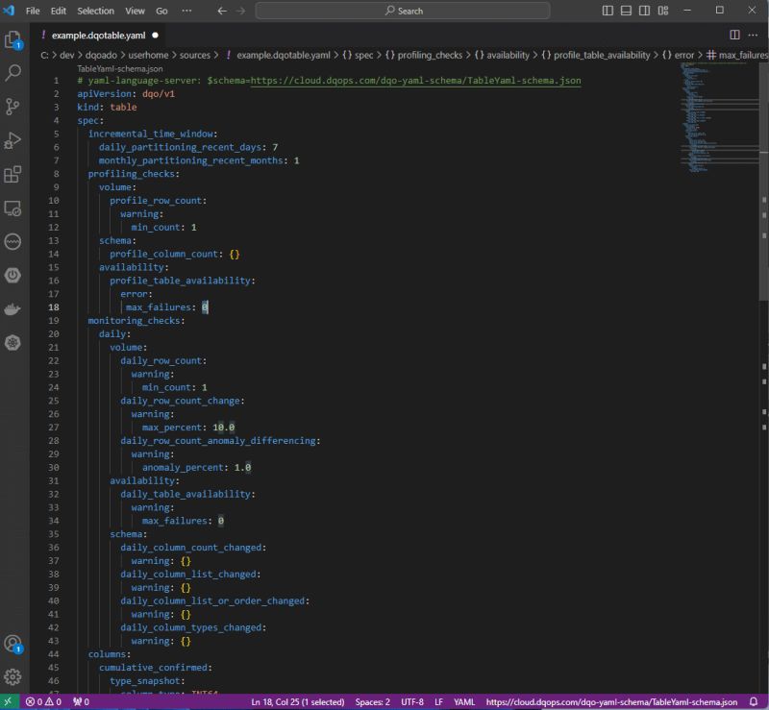Toggle the secondary sidebar layout control

click(644, 9)
